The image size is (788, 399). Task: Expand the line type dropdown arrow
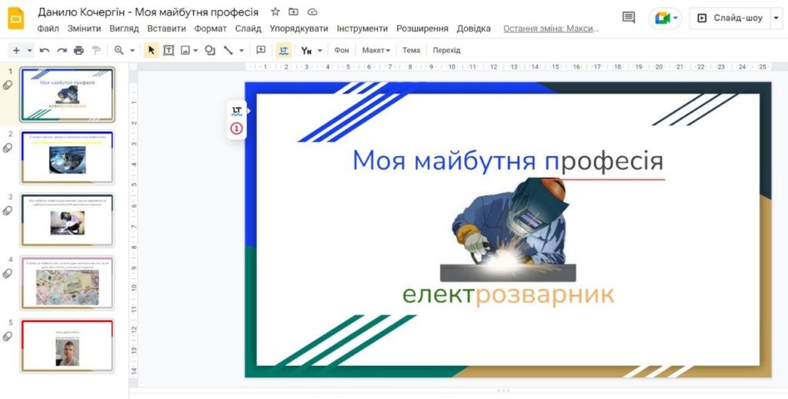[242, 50]
